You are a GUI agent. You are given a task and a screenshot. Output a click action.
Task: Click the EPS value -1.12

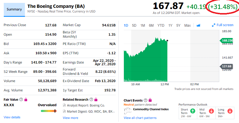(x=111, y=53)
